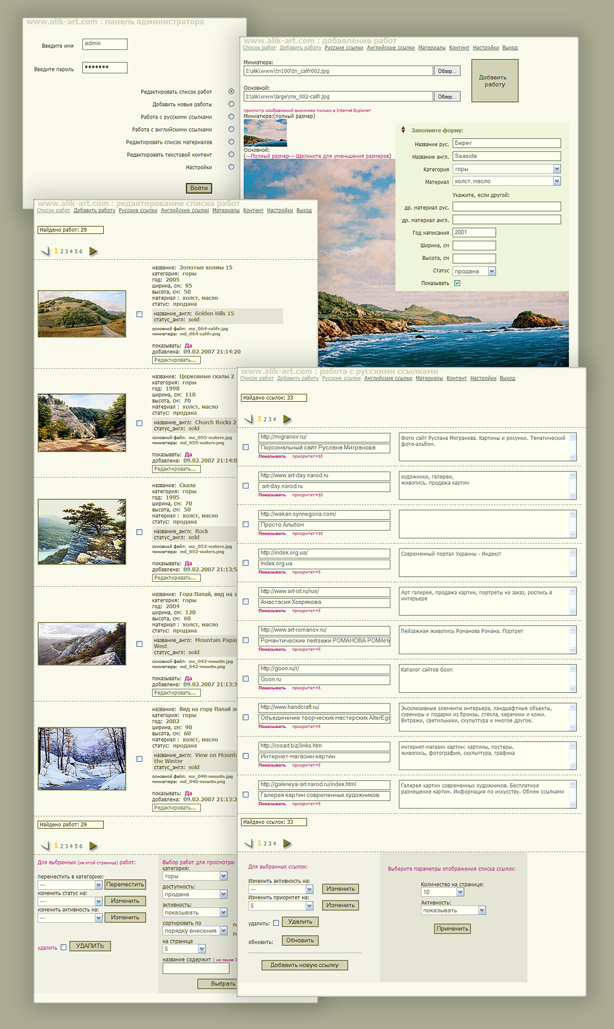
Task: Open 'Материалы' in add-work window nav
Action: (432, 48)
